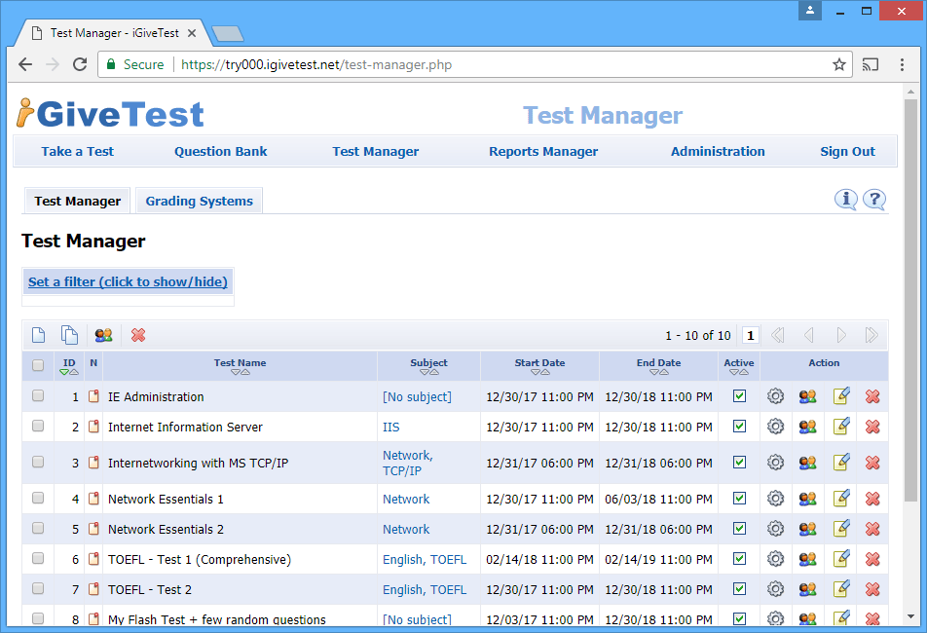Image resolution: width=927 pixels, height=633 pixels.
Task: Open the info icon near the tabs
Action: [844, 199]
